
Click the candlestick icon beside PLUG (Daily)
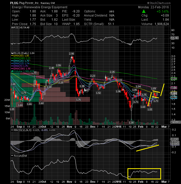click(x=12, y=53)
